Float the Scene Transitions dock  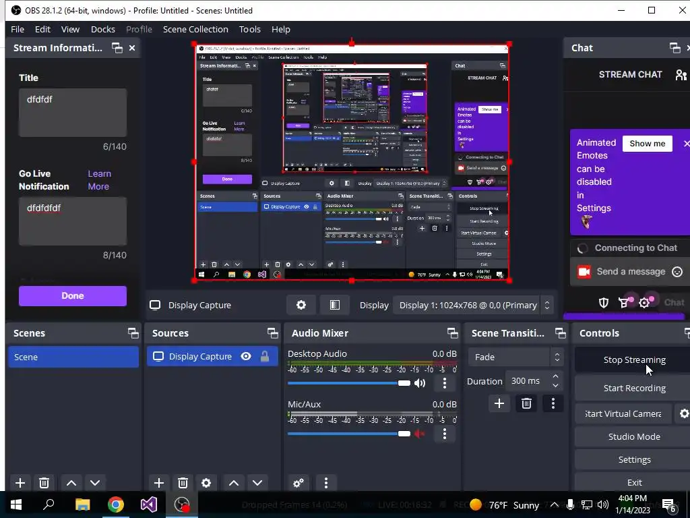[560, 333]
